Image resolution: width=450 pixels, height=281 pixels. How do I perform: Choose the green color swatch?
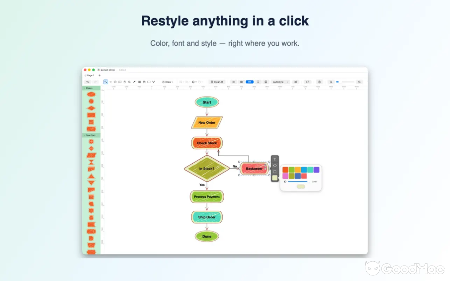292,170
